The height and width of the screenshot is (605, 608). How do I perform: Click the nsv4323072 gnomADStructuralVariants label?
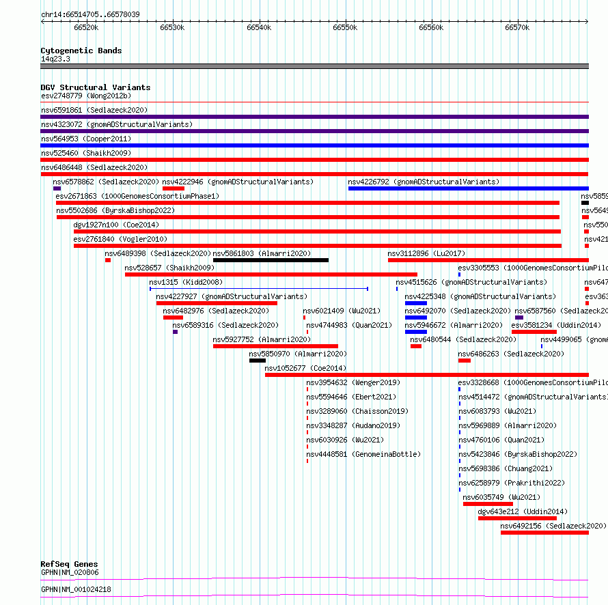117,124
